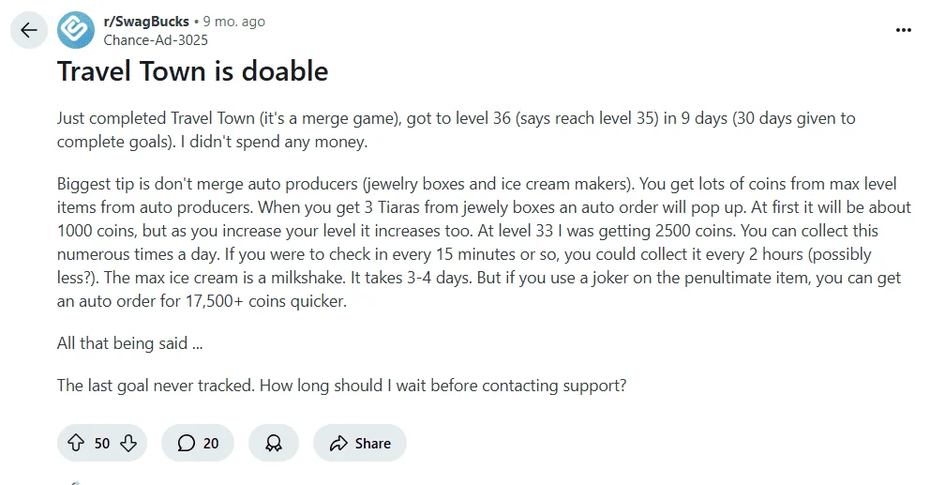Click the '9 mo. ago' timestamp

234,21
